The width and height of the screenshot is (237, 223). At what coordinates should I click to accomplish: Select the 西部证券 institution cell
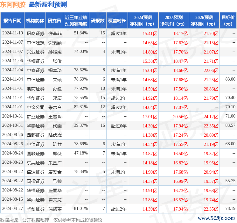tap(36, 135)
